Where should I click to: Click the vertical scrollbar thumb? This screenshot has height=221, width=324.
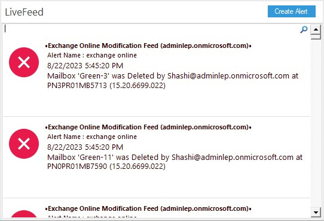316,37
